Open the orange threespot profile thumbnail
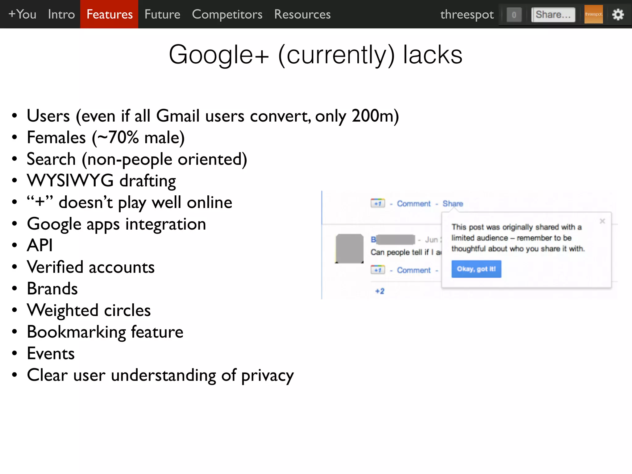 click(593, 14)
